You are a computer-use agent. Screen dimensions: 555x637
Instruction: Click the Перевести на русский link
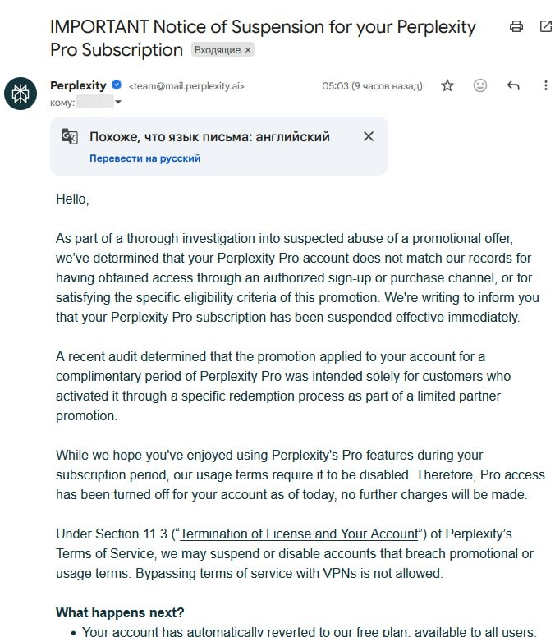[x=144, y=158]
